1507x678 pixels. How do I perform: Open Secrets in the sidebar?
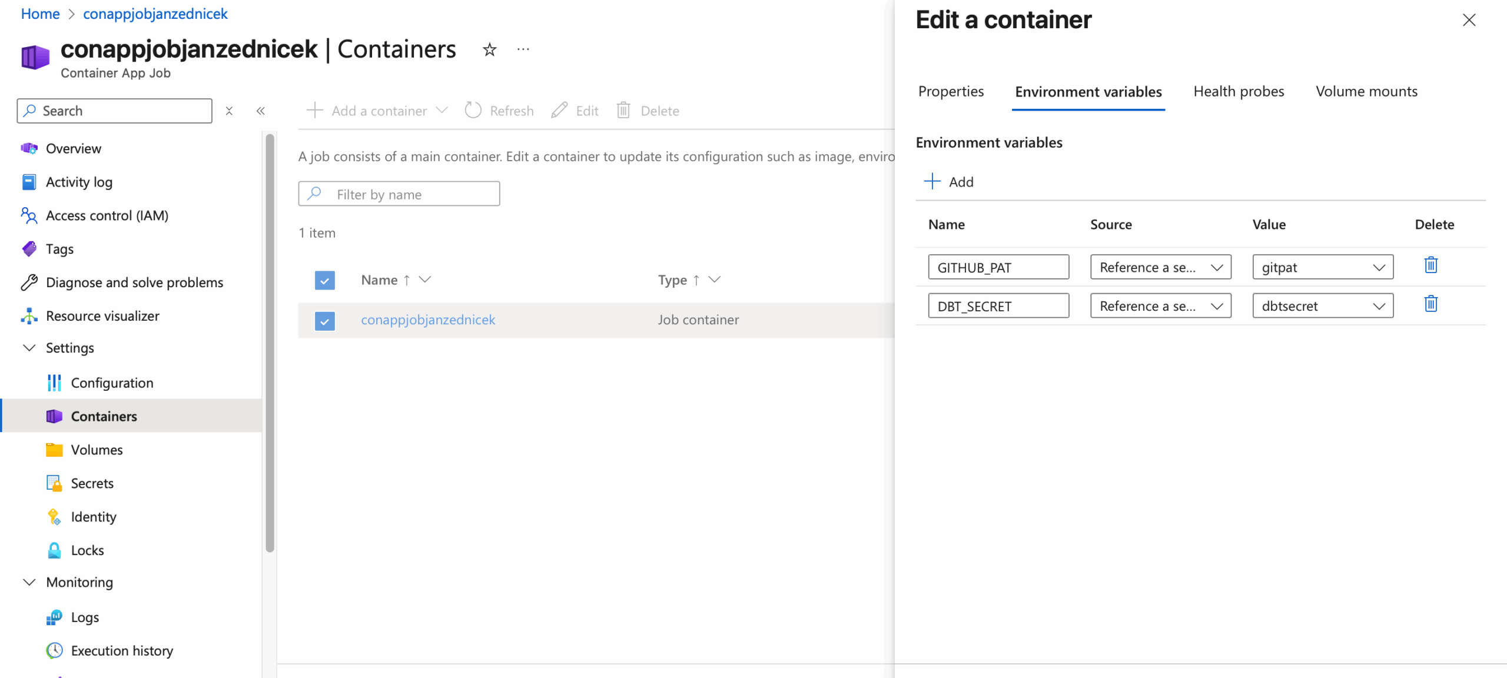92,483
